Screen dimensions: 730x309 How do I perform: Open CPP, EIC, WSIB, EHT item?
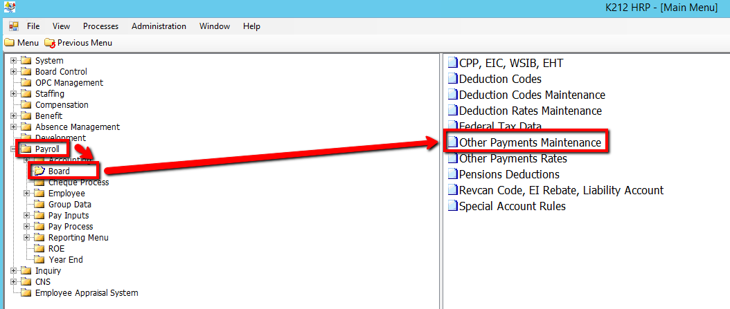(511, 64)
